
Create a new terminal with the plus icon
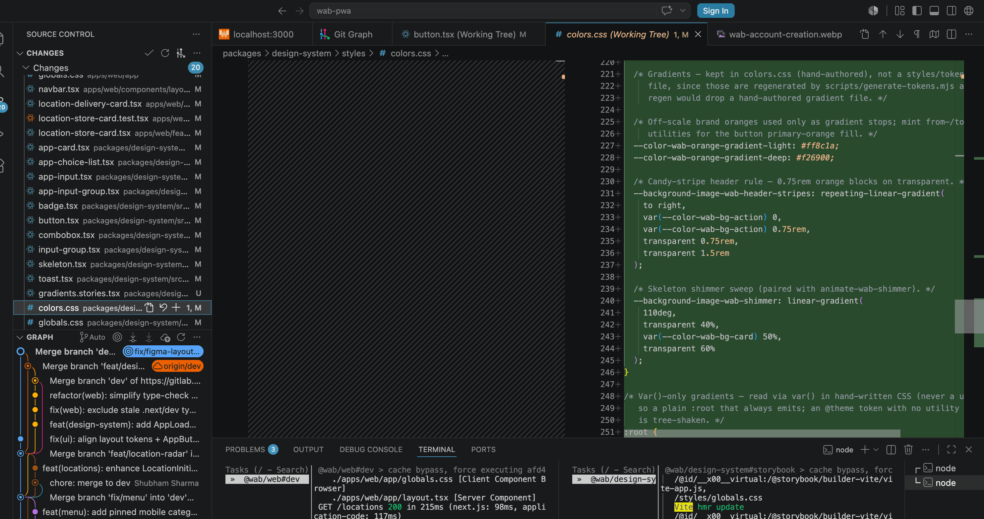pyautogui.click(x=865, y=449)
